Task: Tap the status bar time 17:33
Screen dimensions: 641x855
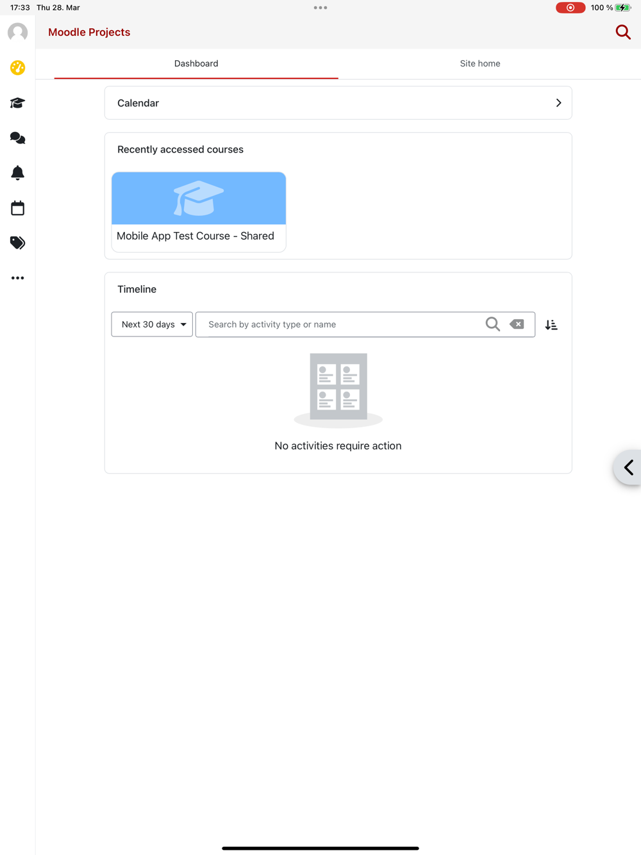Action: [x=20, y=8]
